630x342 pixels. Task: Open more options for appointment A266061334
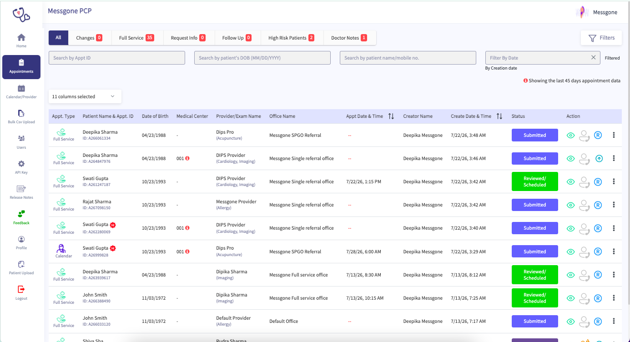[614, 135]
